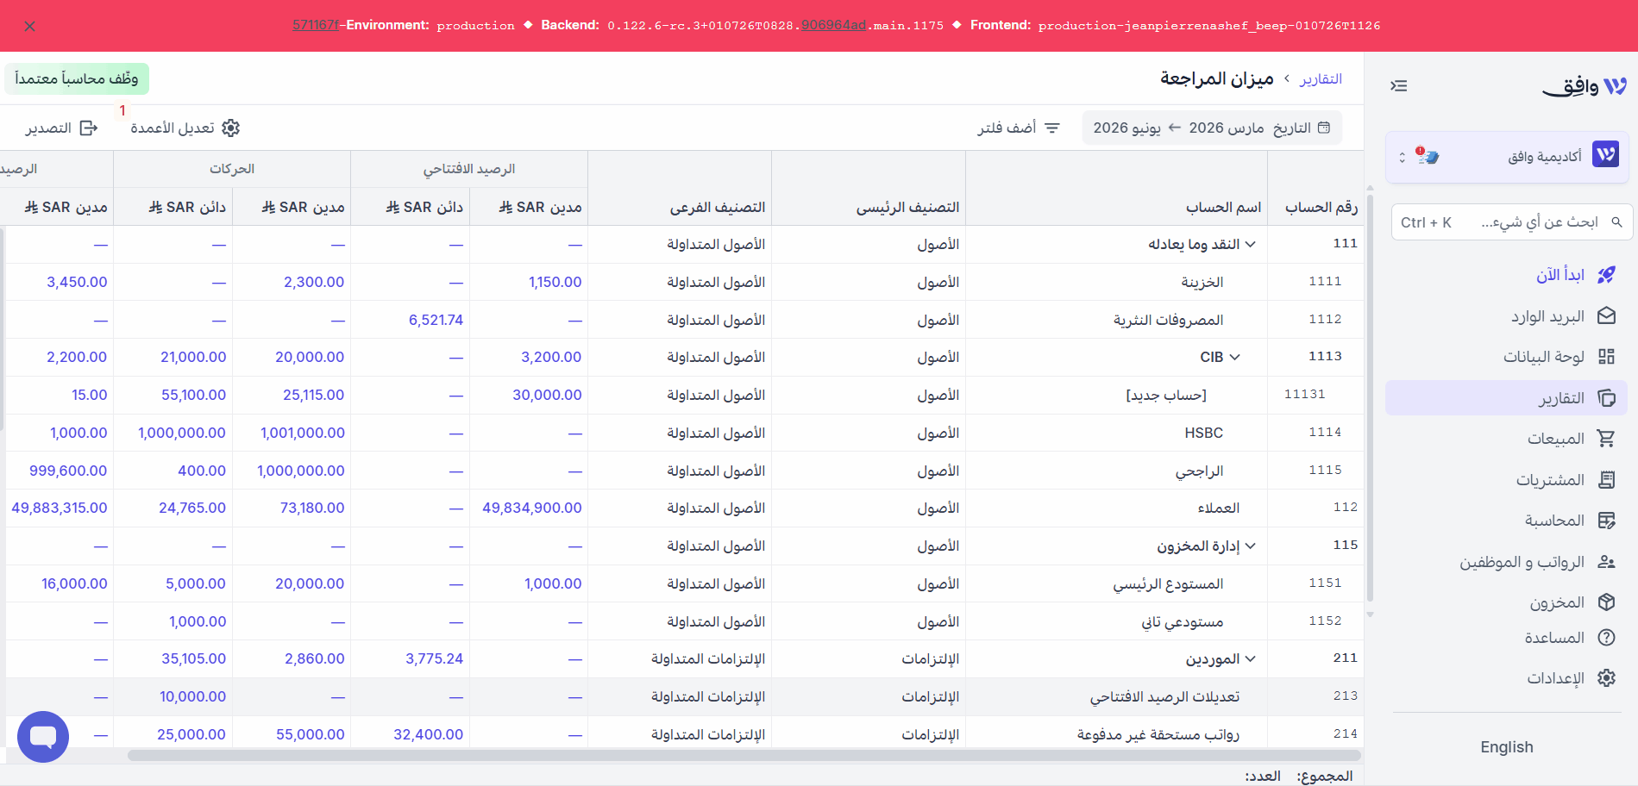Click the gear icon for تعديل الأعمدة
The width and height of the screenshot is (1638, 786).
pyautogui.click(x=230, y=128)
